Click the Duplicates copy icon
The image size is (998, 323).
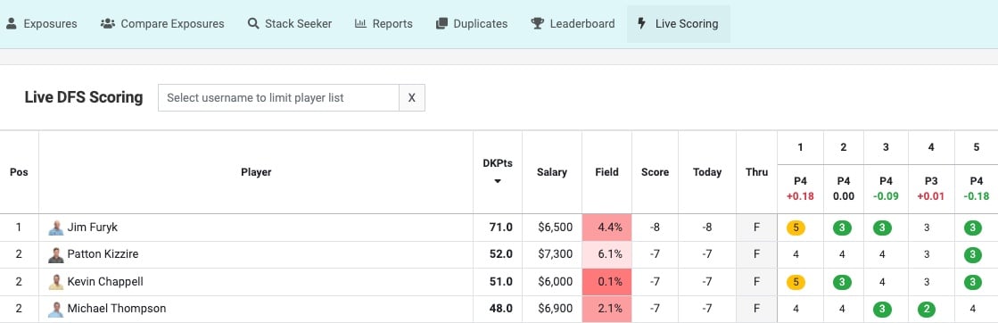click(x=441, y=23)
